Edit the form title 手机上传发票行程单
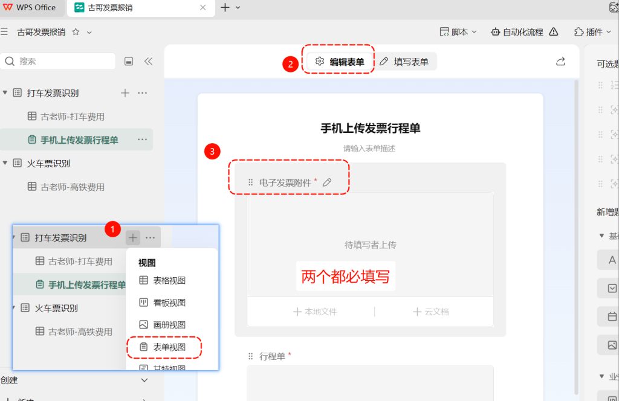The width and height of the screenshot is (619, 401). (371, 129)
